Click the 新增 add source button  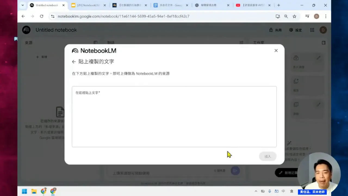(x=42, y=57)
